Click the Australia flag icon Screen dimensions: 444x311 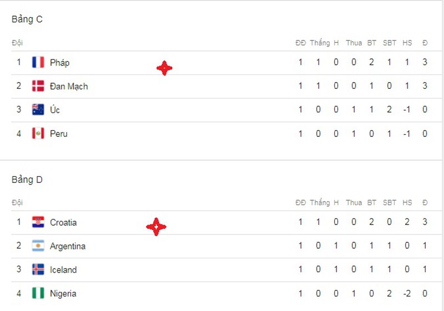38,110
